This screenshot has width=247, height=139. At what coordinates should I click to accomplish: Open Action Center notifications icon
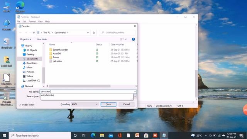point(241,136)
